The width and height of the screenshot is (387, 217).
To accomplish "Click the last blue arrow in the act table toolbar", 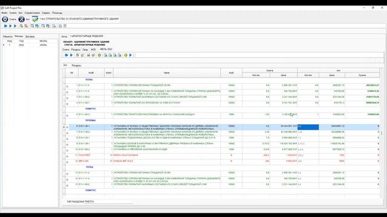I will coord(131,55).
